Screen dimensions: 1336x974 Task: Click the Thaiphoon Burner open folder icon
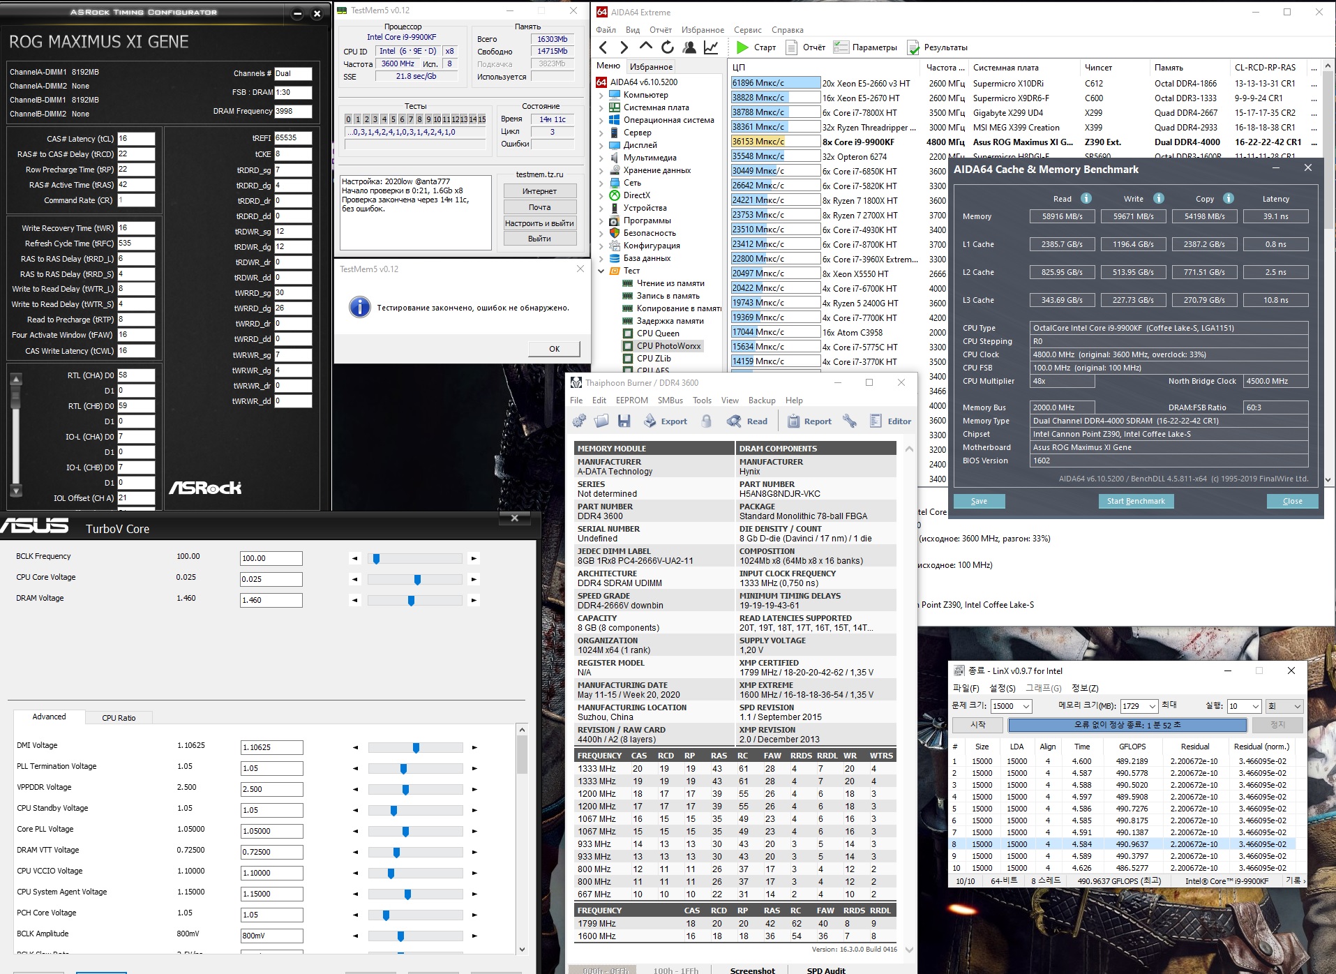(601, 421)
